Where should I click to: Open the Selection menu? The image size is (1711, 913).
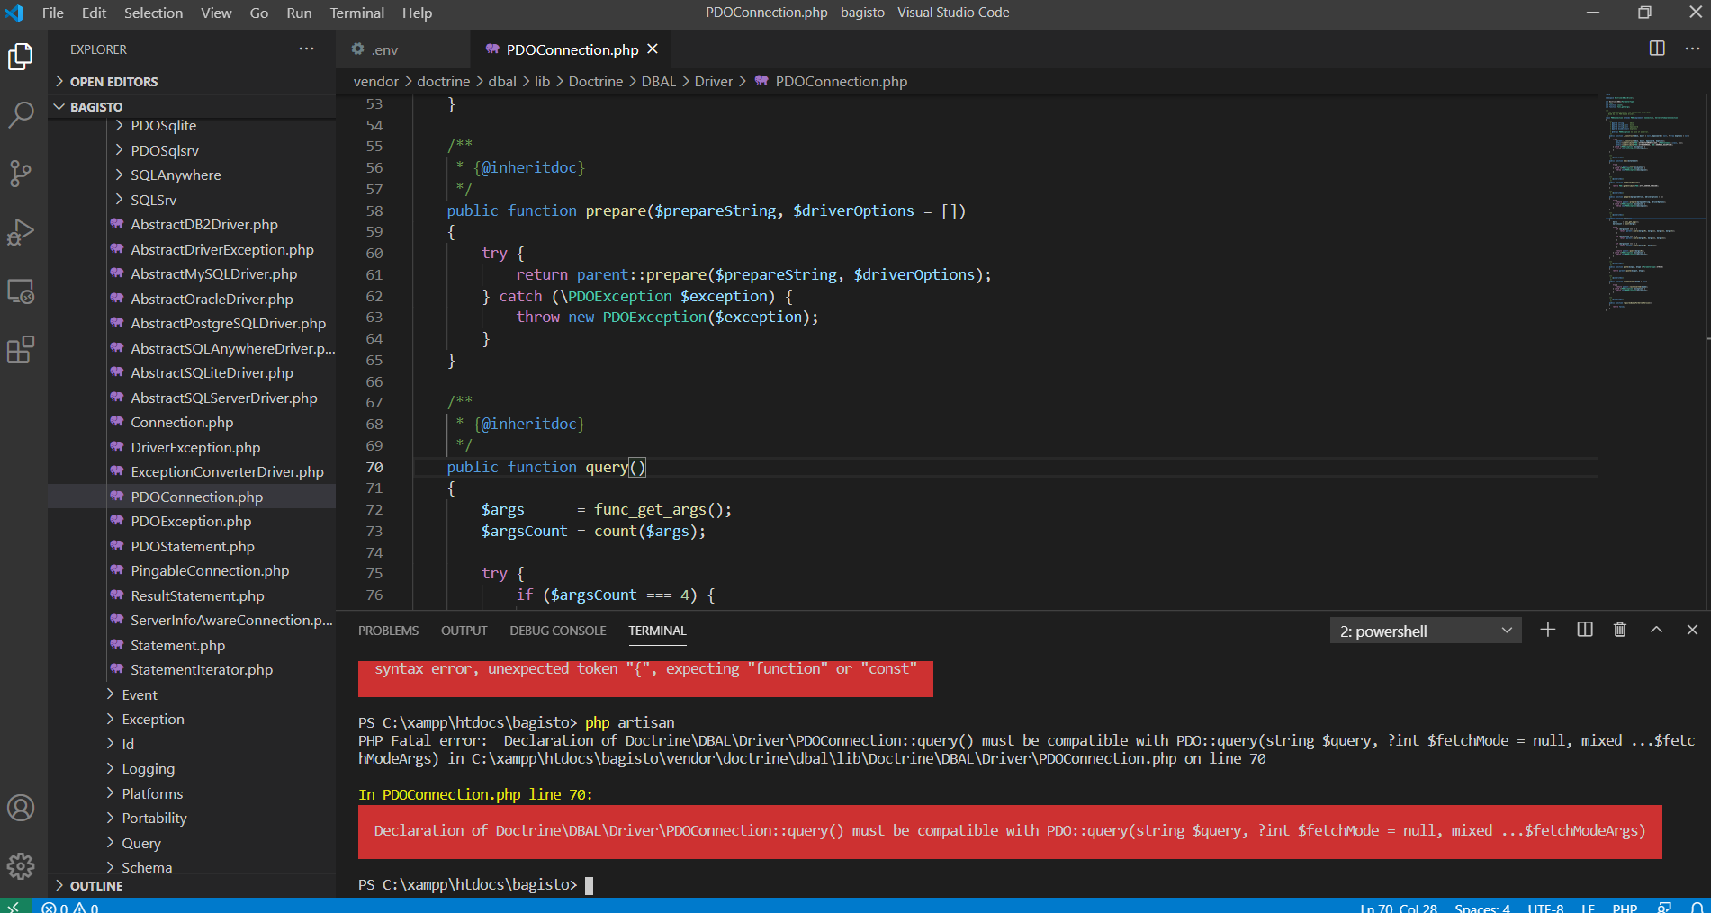pyautogui.click(x=153, y=13)
